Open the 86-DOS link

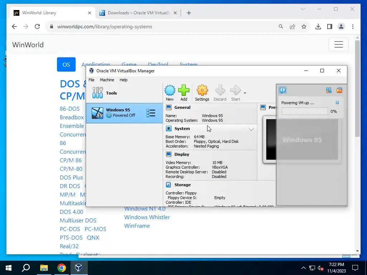(x=70, y=109)
